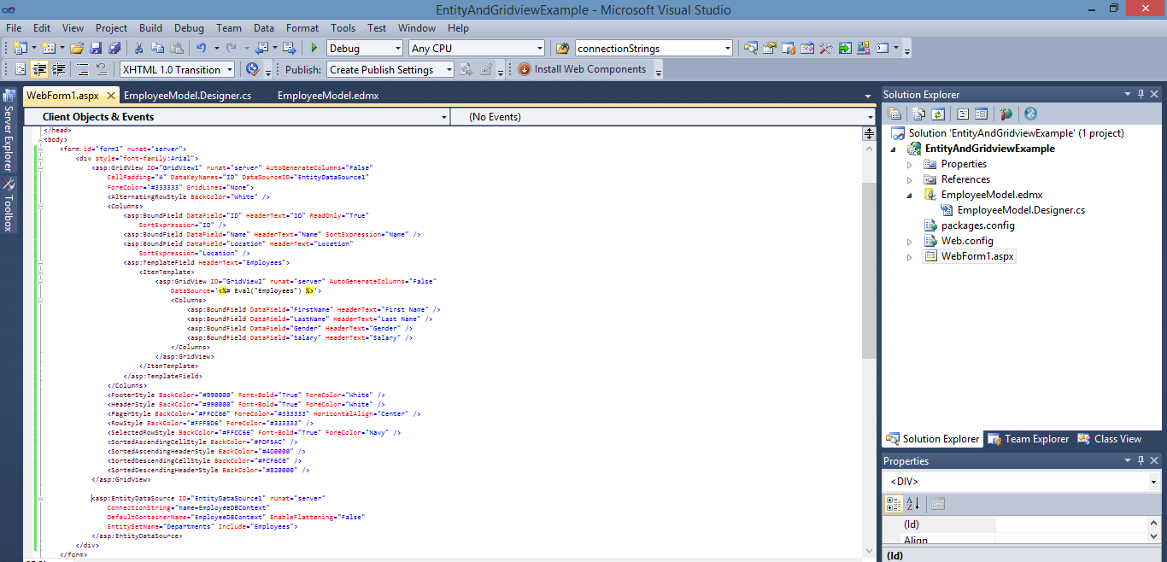Pin the Solution Explorer panel
The height and width of the screenshot is (562, 1167).
click(1140, 94)
